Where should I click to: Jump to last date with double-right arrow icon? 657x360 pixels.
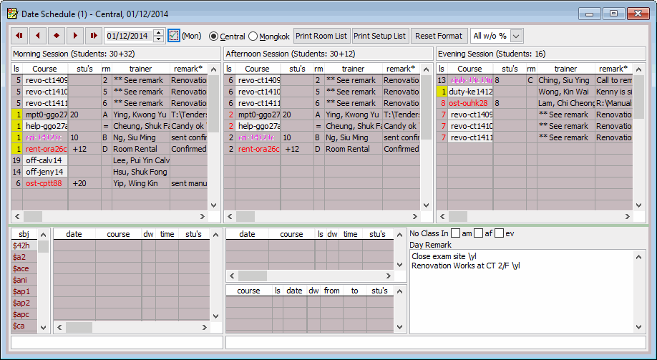point(94,36)
